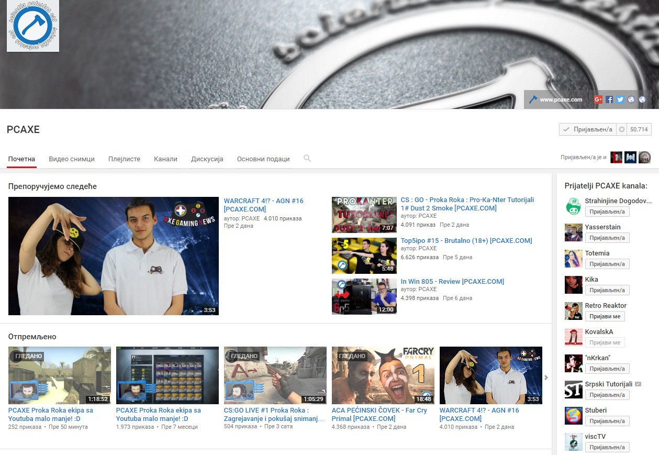Open Top5ipo #15 - Brutalno (18+) title link
The height and width of the screenshot is (455, 659).
pyautogui.click(x=466, y=241)
